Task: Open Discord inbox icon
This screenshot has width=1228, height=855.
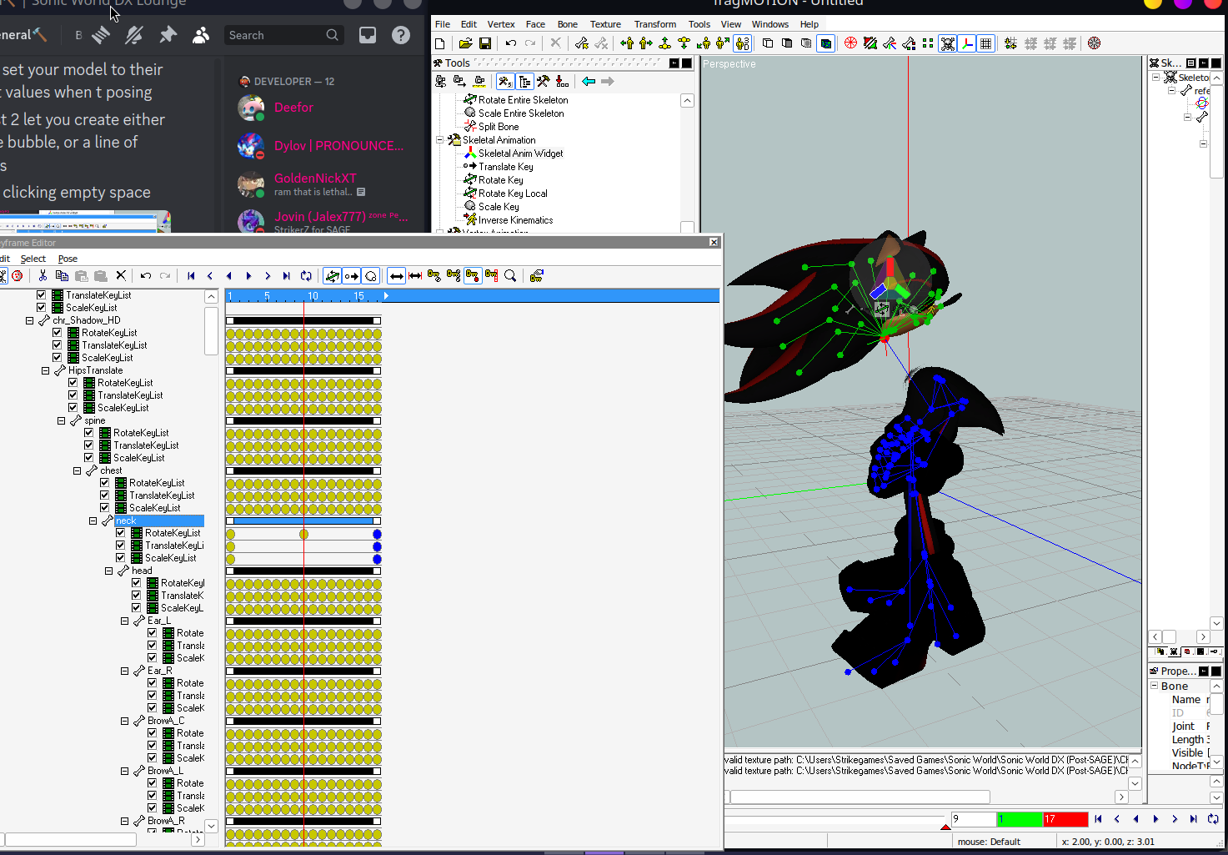Action: (x=368, y=35)
